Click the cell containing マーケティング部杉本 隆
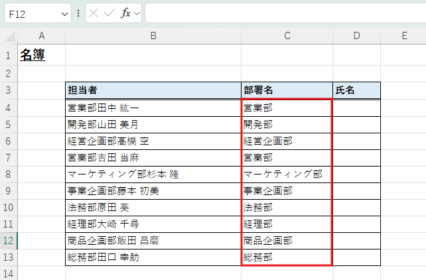The height and width of the screenshot is (280, 426). click(153, 174)
